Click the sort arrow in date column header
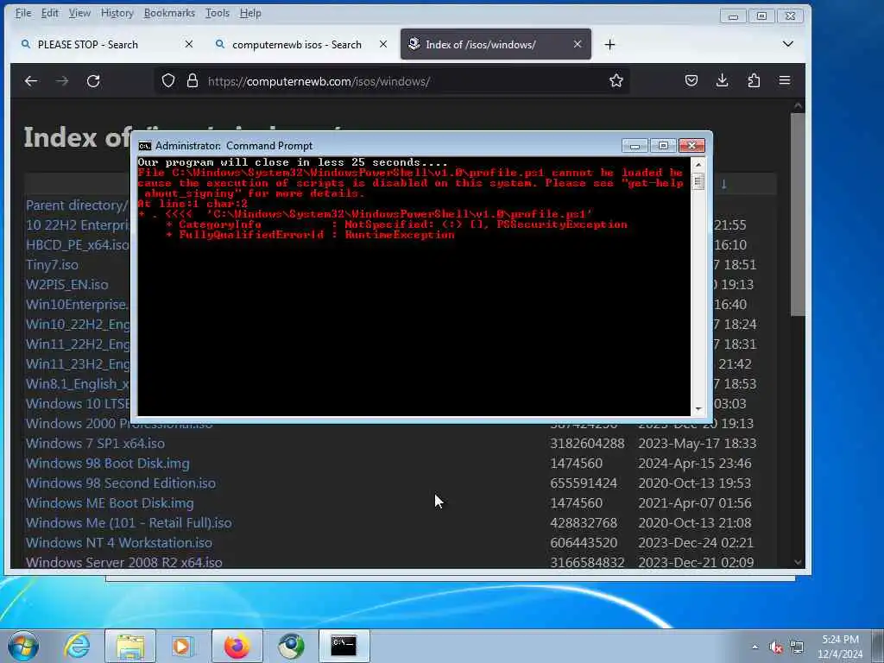 pyautogui.click(x=724, y=184)
